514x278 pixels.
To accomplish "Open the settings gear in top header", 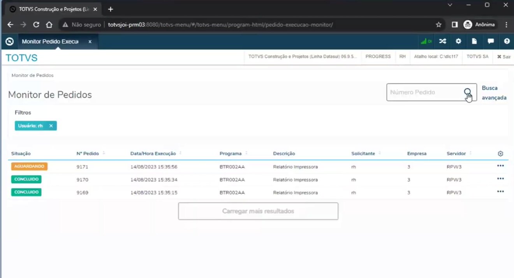I will coord(458,41).
